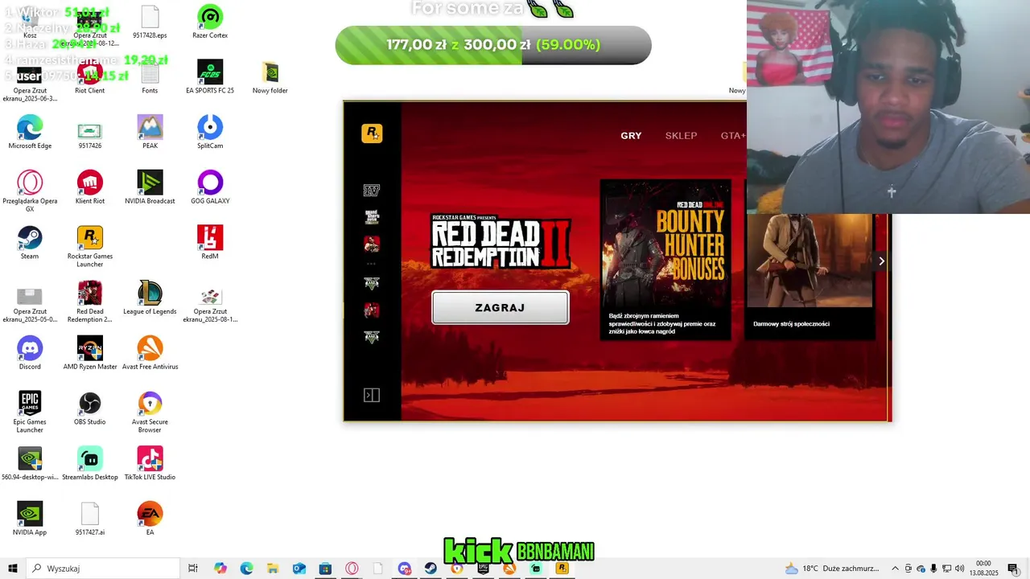This screenshot has width=1030, height=579.
Task: Select file 9517427.ai on desktop
Action: point(90,518)
